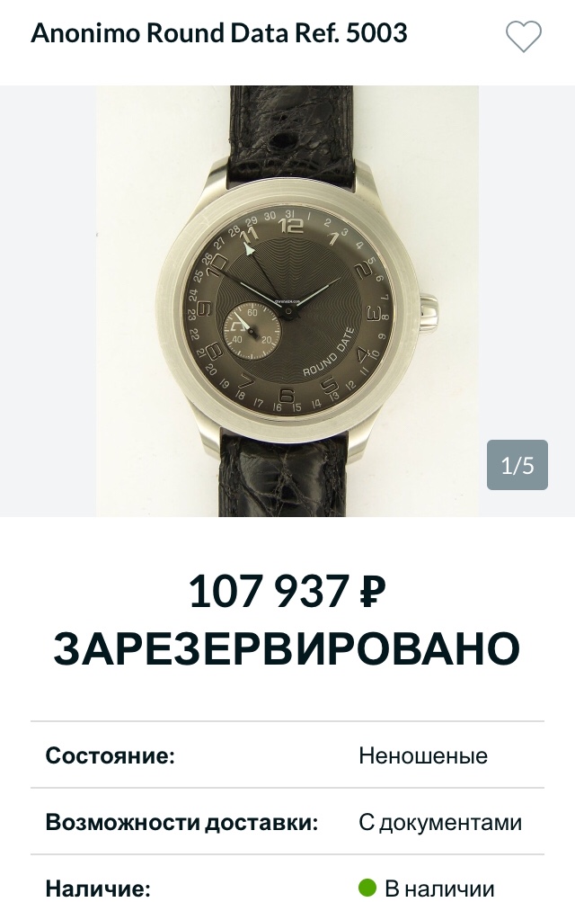Viewport: 575px width, 902px height.
Task: Click the ЗАРЕЗЕРВИРОВАНО status label
Action: pos(287,648)
